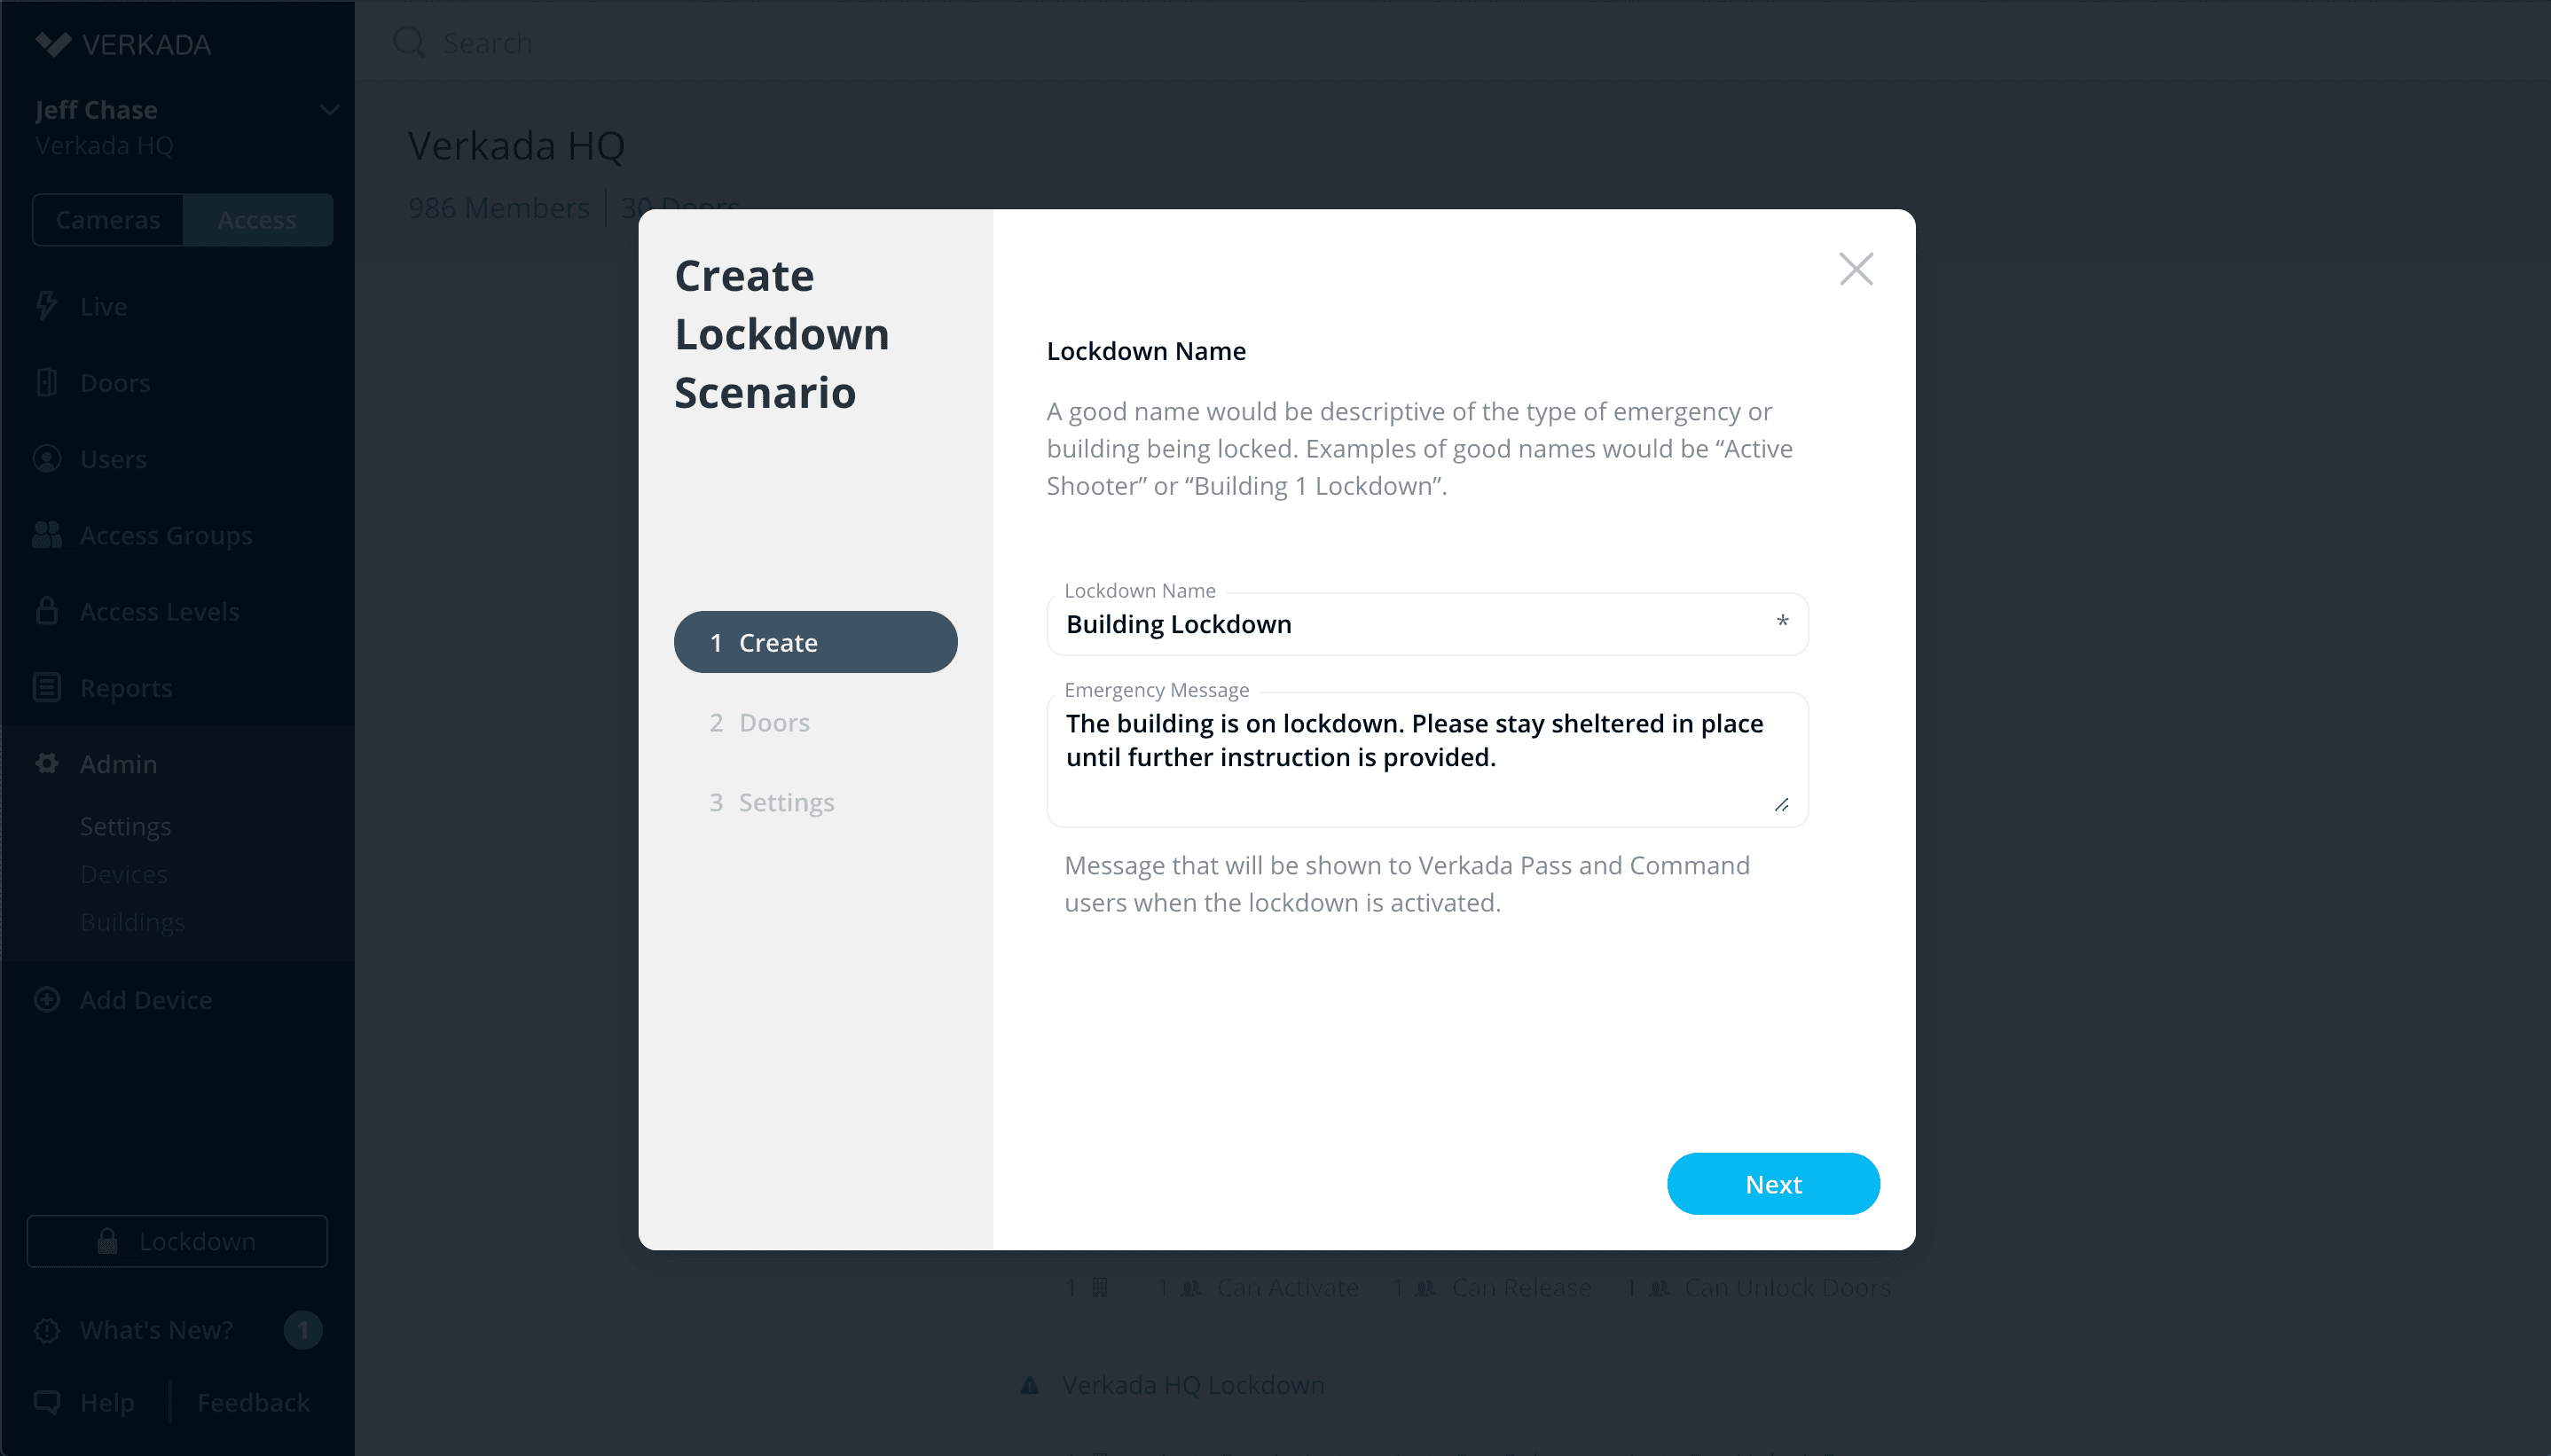Open Access Levels via its lock icon
This screenshot has height=1456, width=2551.
point(47,611)
